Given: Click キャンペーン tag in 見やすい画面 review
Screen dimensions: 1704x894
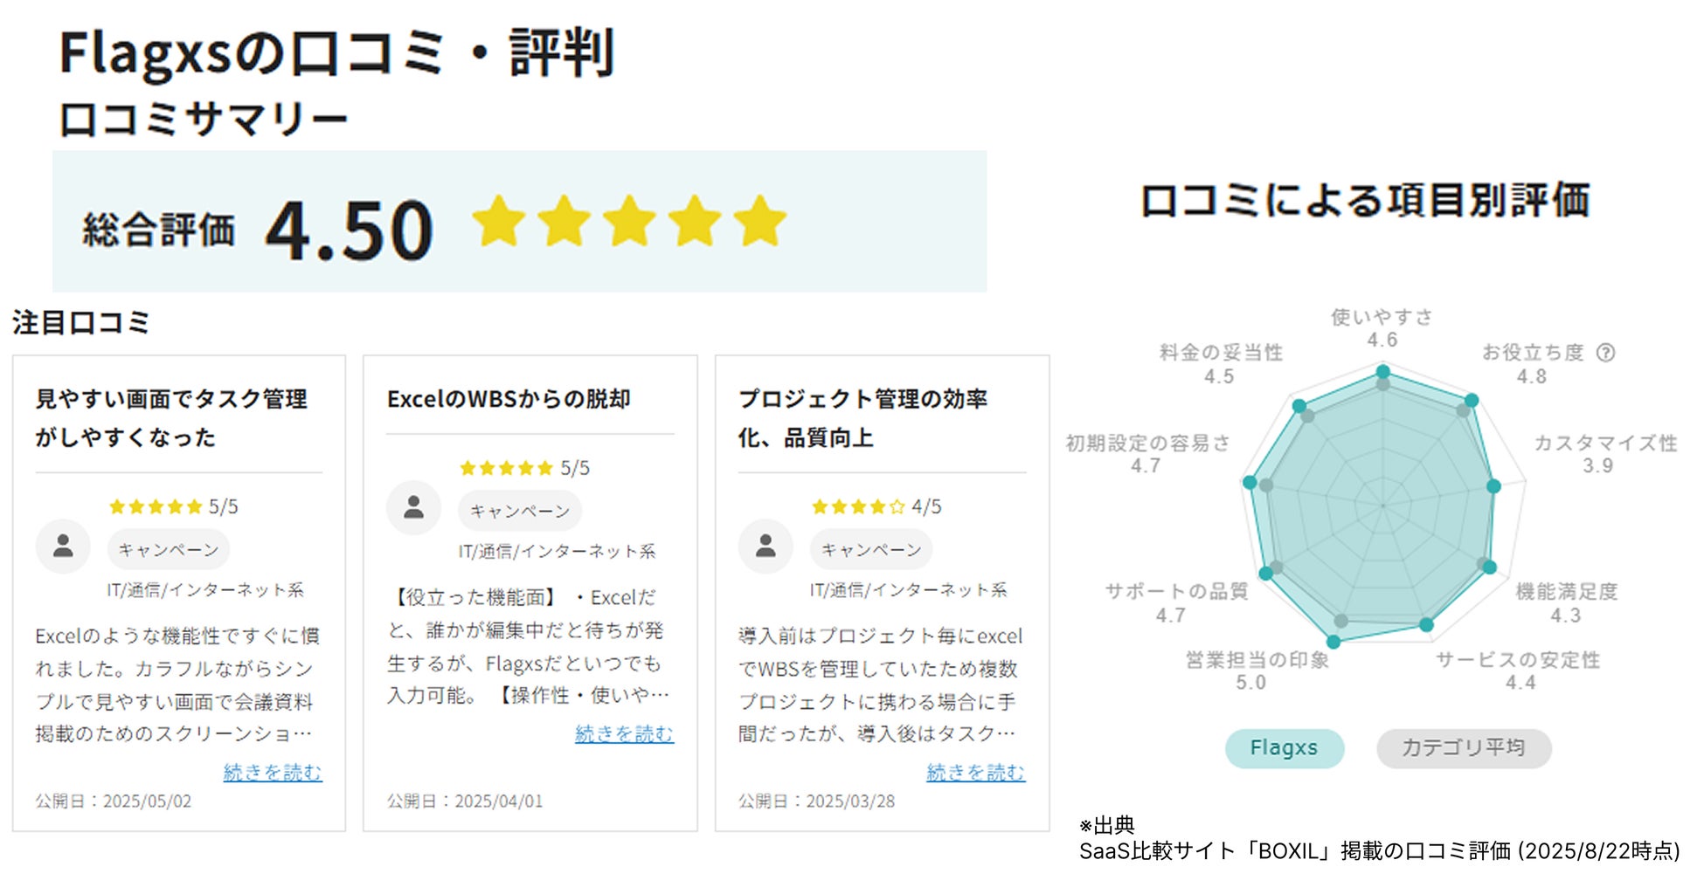Looking at the screenshot, I should tap(169, 550).
